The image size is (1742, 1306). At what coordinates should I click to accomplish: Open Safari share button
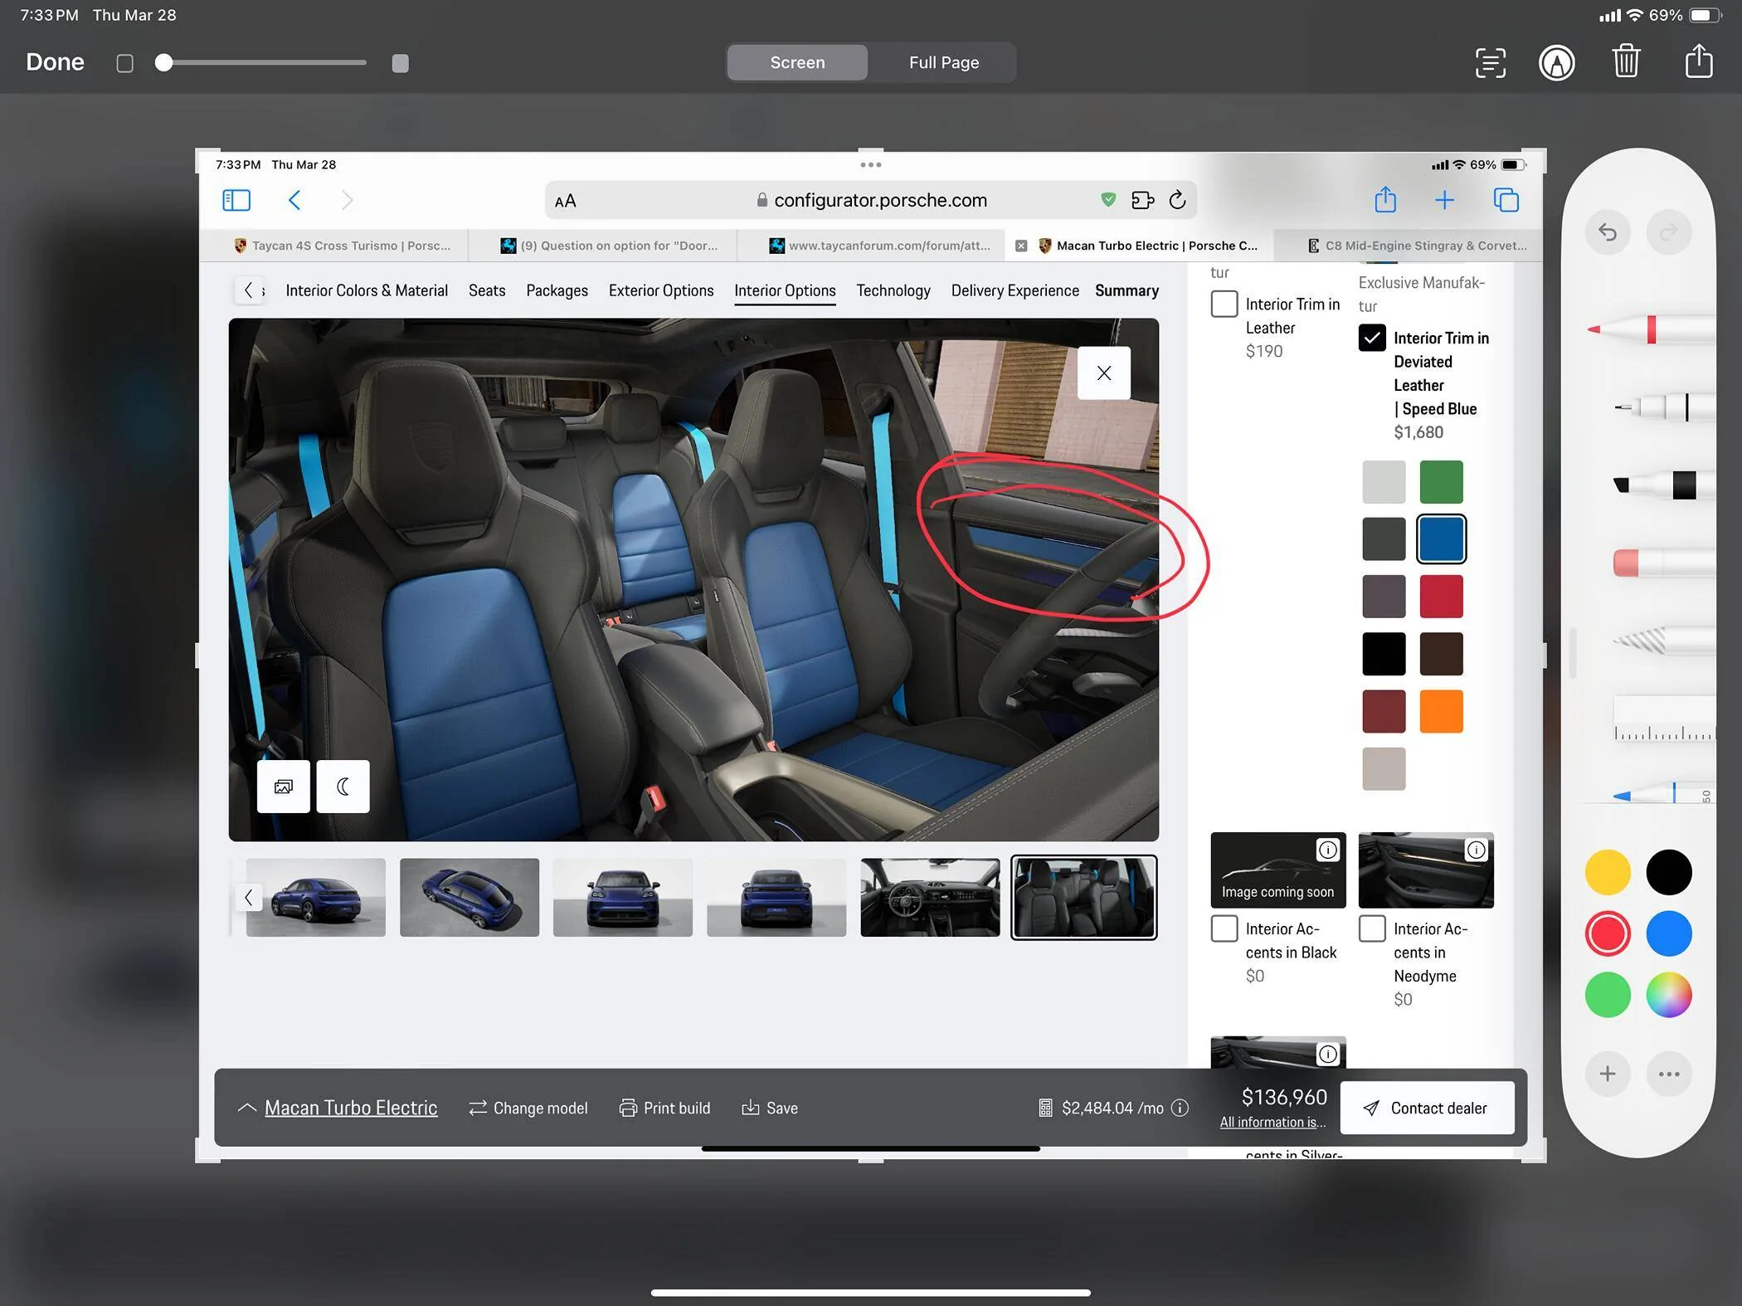coord(1385,199)
